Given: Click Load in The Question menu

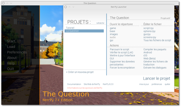Looking at the screenshot, I should (x=11, y=47).
